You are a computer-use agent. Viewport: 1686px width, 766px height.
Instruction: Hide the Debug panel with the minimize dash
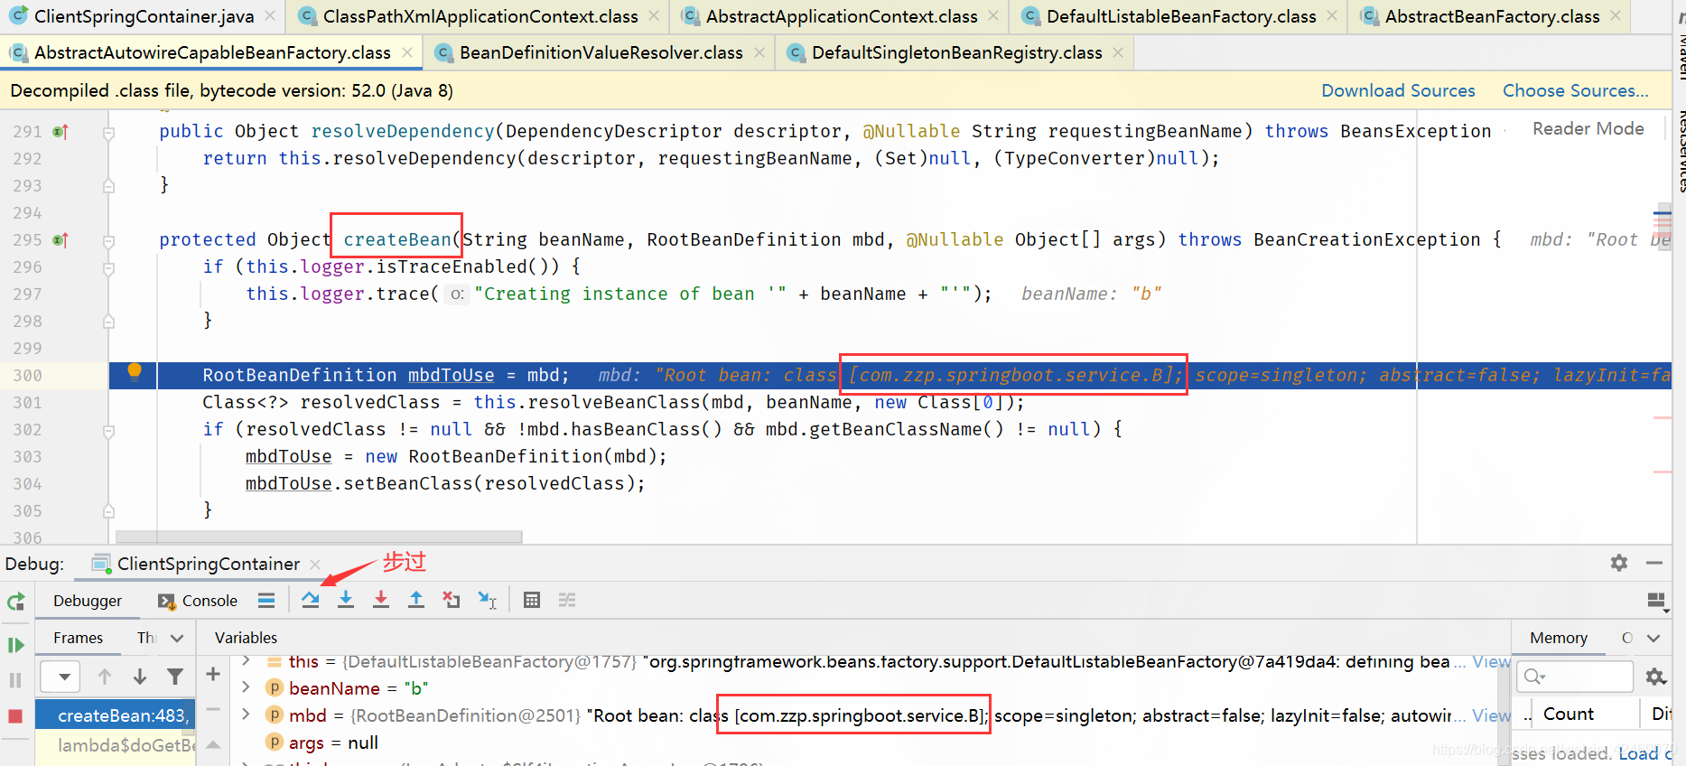tap(1654, 563)
